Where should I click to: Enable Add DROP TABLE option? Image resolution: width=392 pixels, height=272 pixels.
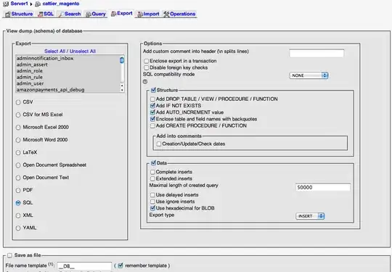(x=152, y=99)
